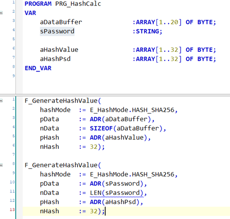The height and width of the screenshot is (219, 230).
Task: Click the STRING type of sPassword
Action: point(147,31)
